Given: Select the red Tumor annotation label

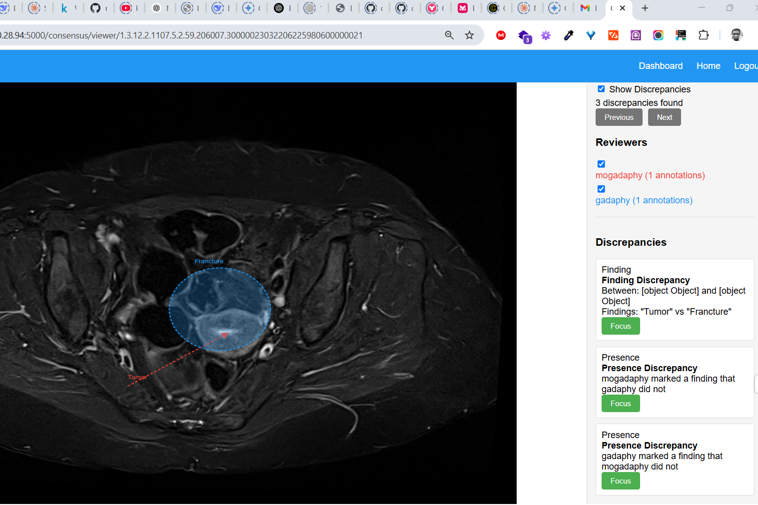Looking at the screenshot, I should tap(137, 377).
